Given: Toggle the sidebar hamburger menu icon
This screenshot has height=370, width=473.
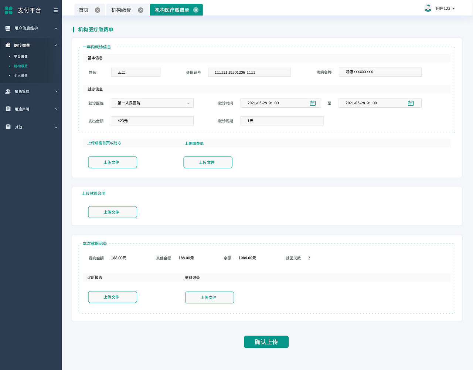Looking at the screenshot, I should (55, 10).
